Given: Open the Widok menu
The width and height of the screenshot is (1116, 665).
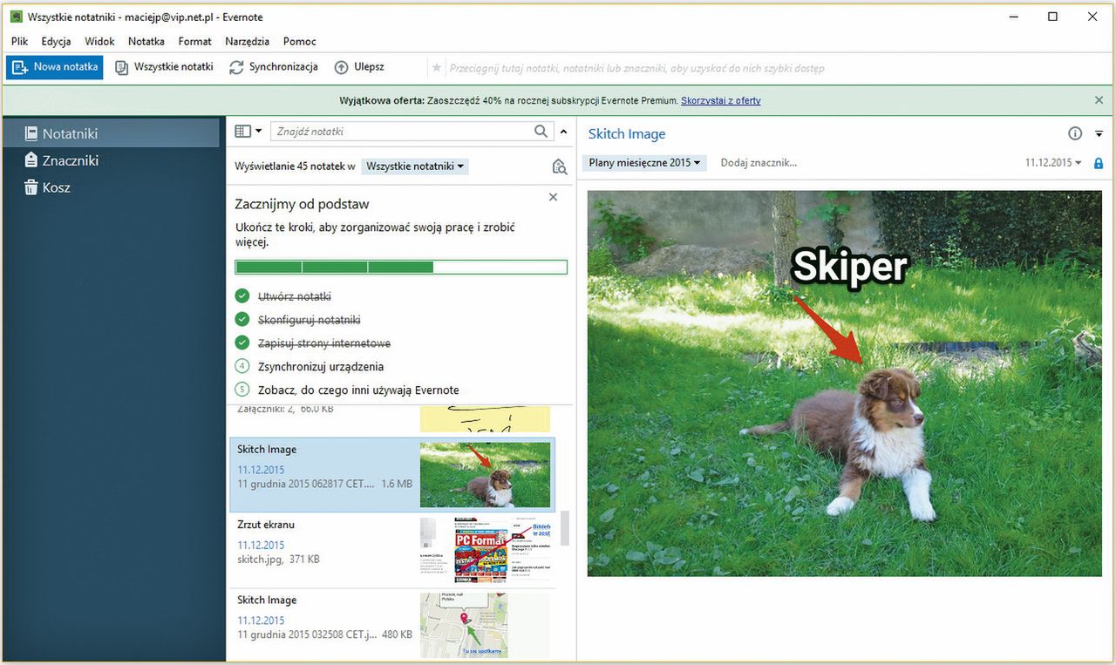Looking at the screenshot, I should 99,41.
